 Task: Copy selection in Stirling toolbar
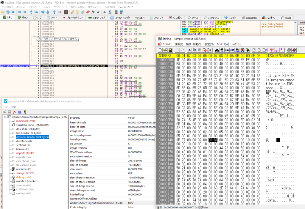(194, 50)
